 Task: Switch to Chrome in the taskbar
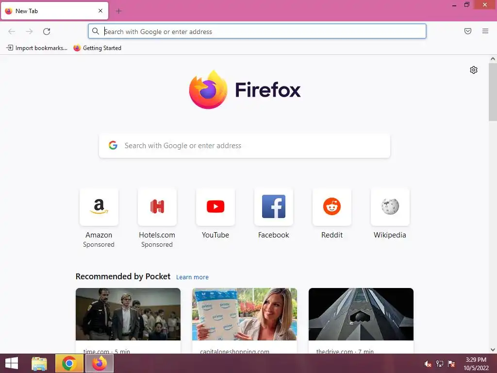point(69,363)
